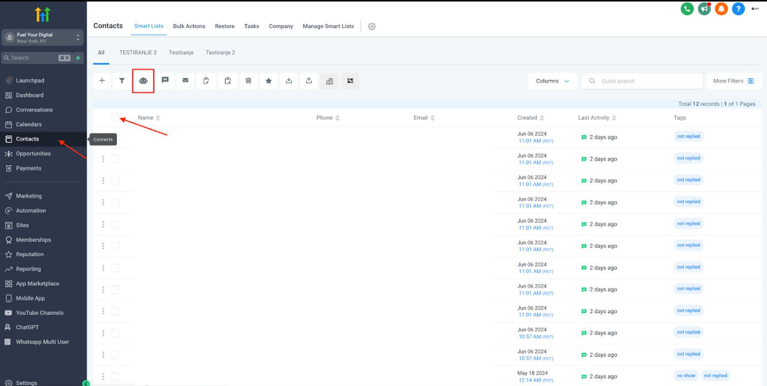Switch to the Bulk Actions tab
The width and height of the screenshot is (767, 386).
click(x=189, y=26)
